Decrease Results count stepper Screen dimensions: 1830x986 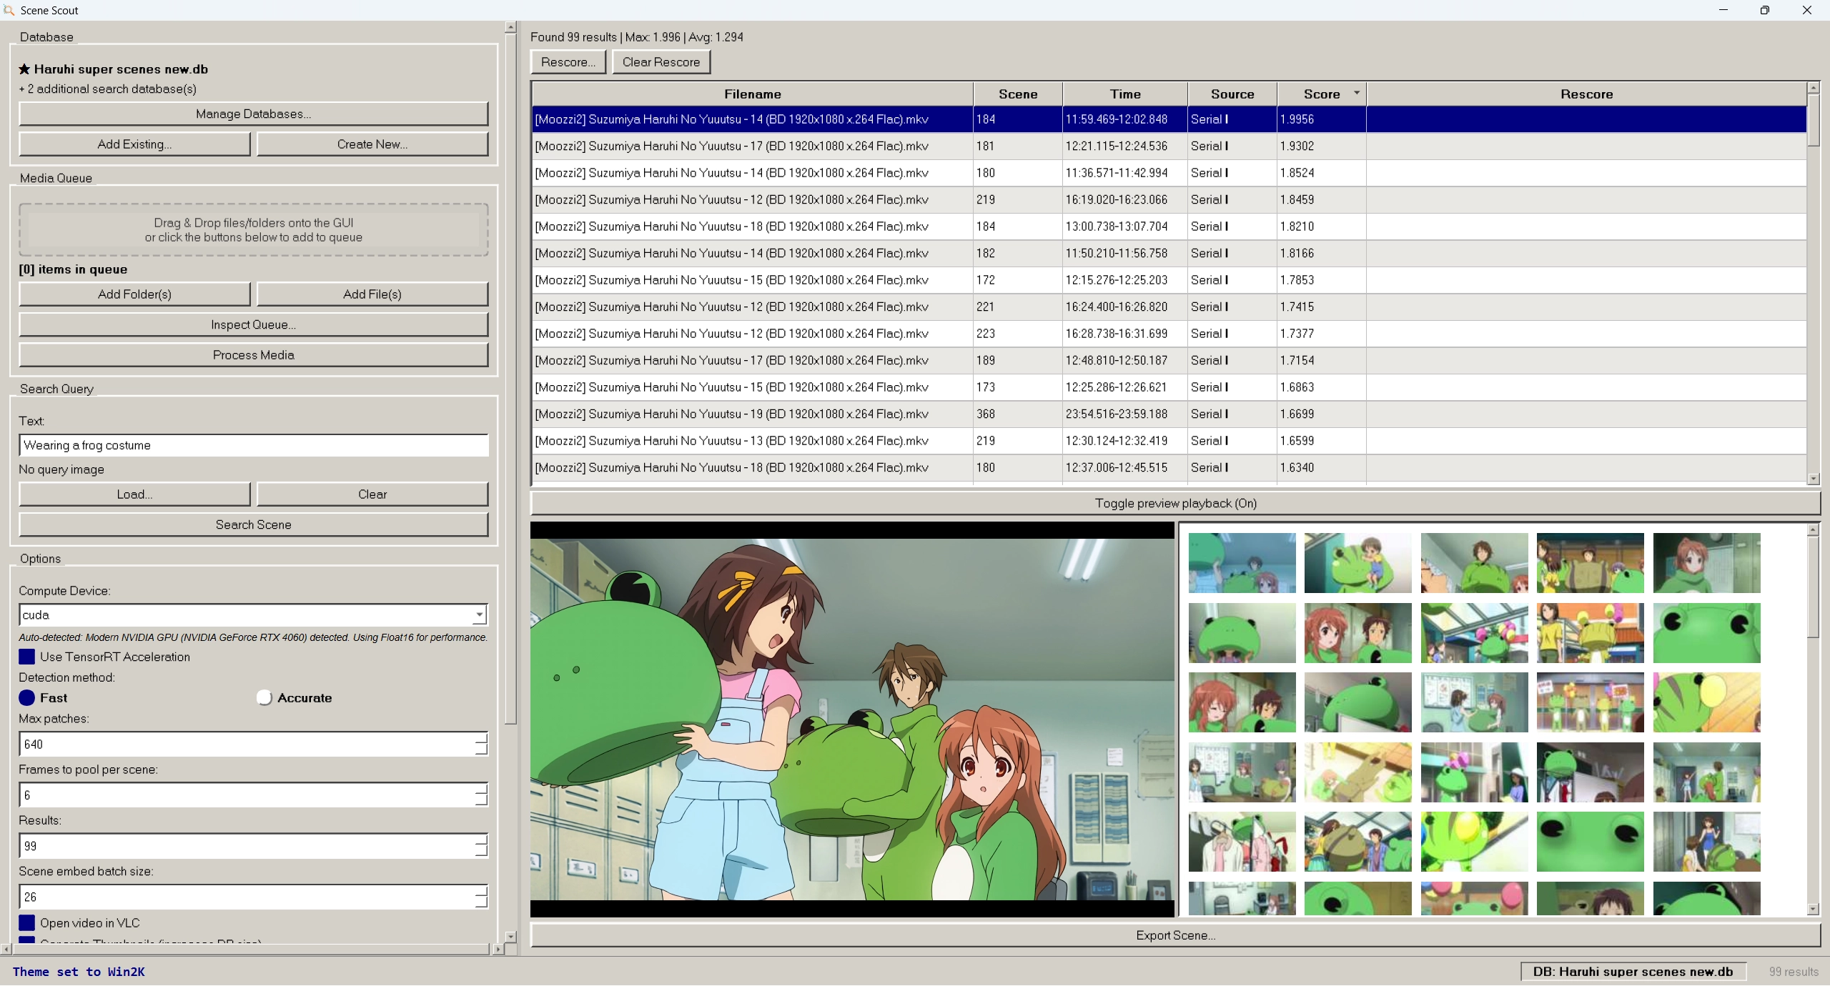pyautogui.click(x=481, y=852)
